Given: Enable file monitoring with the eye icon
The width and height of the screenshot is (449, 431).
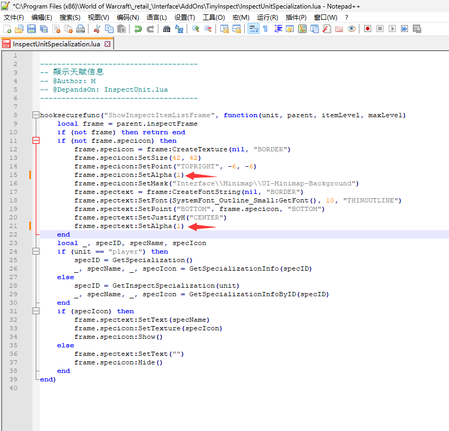Looking at the screenshot, I should pos(350,29).
